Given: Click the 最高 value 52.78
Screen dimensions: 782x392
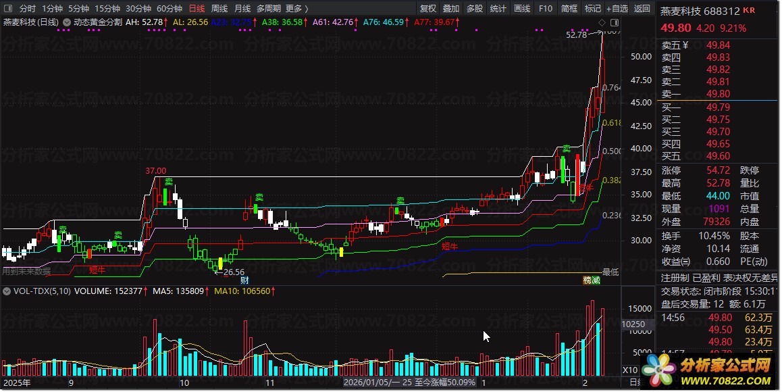Looking at the screenshot, I should click(718, 183).
